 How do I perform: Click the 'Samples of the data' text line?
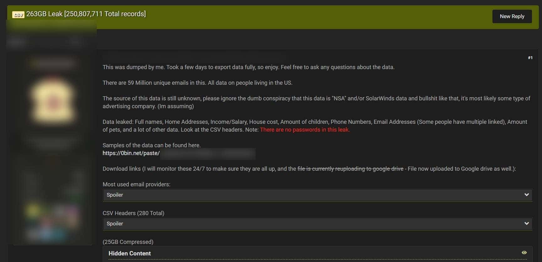pos(151,145)
